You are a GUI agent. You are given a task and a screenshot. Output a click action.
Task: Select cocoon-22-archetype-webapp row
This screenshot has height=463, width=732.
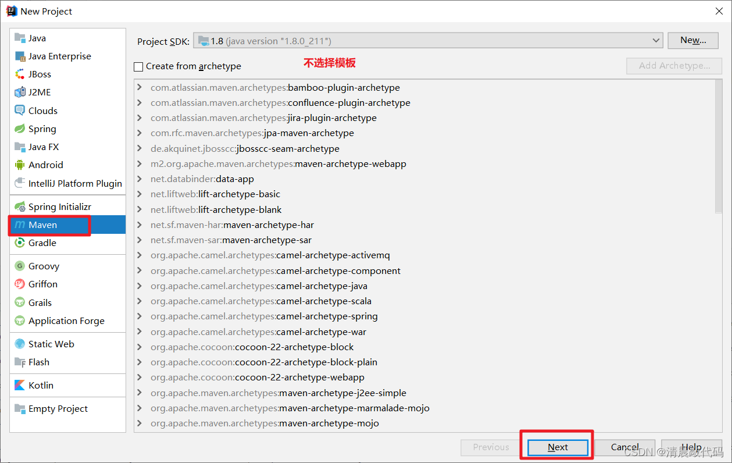tap(424, 377)
